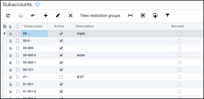204x99 pixels.
Task: Open attachments for the 00-000- row
Action: pyautogui.click(x=11, y=48)
